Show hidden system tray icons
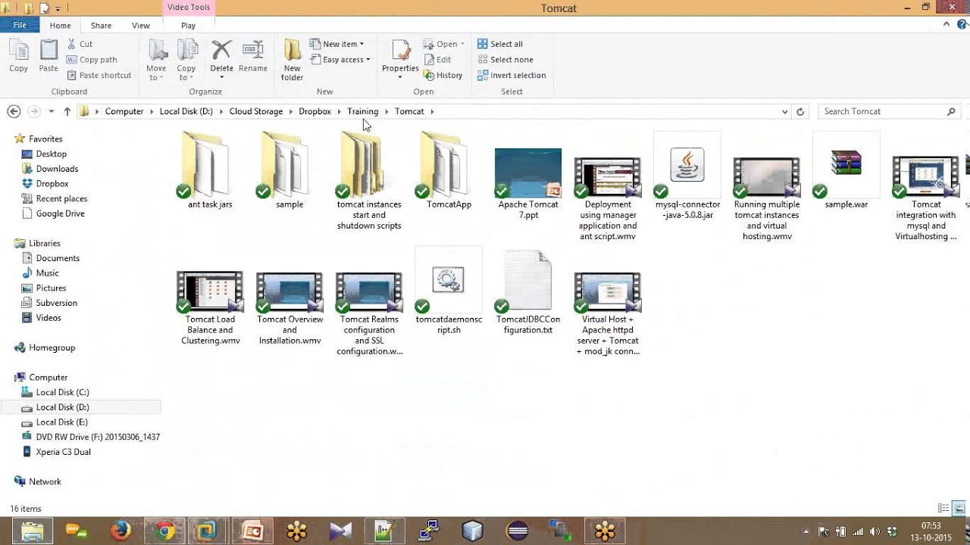970x545 pixels. 806,531
